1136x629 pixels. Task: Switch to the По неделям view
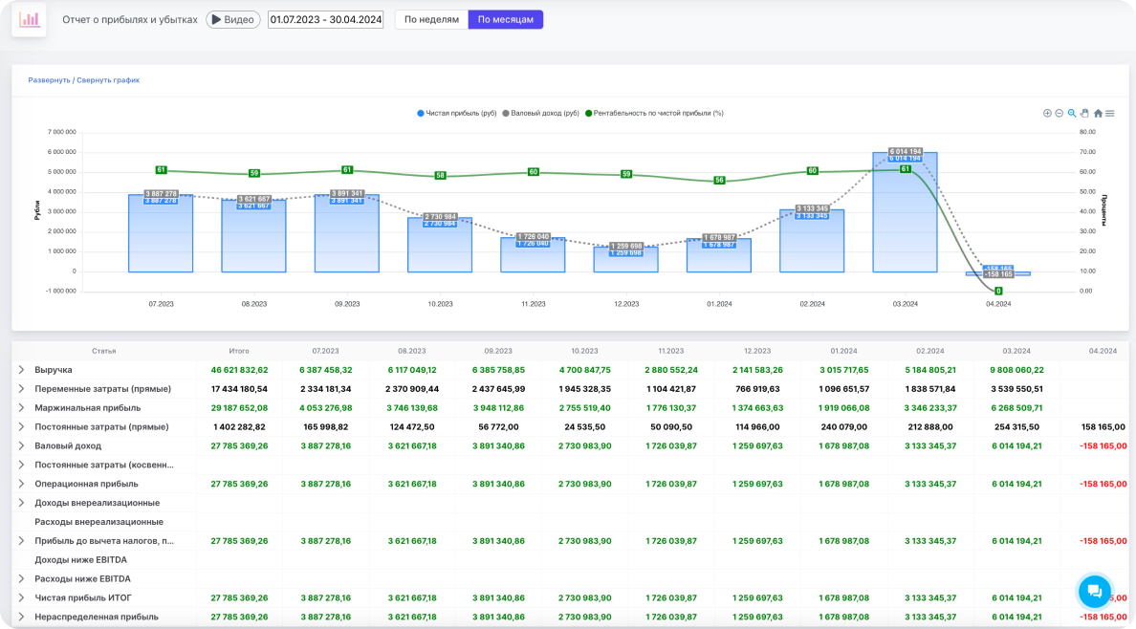tap(431, 19)
